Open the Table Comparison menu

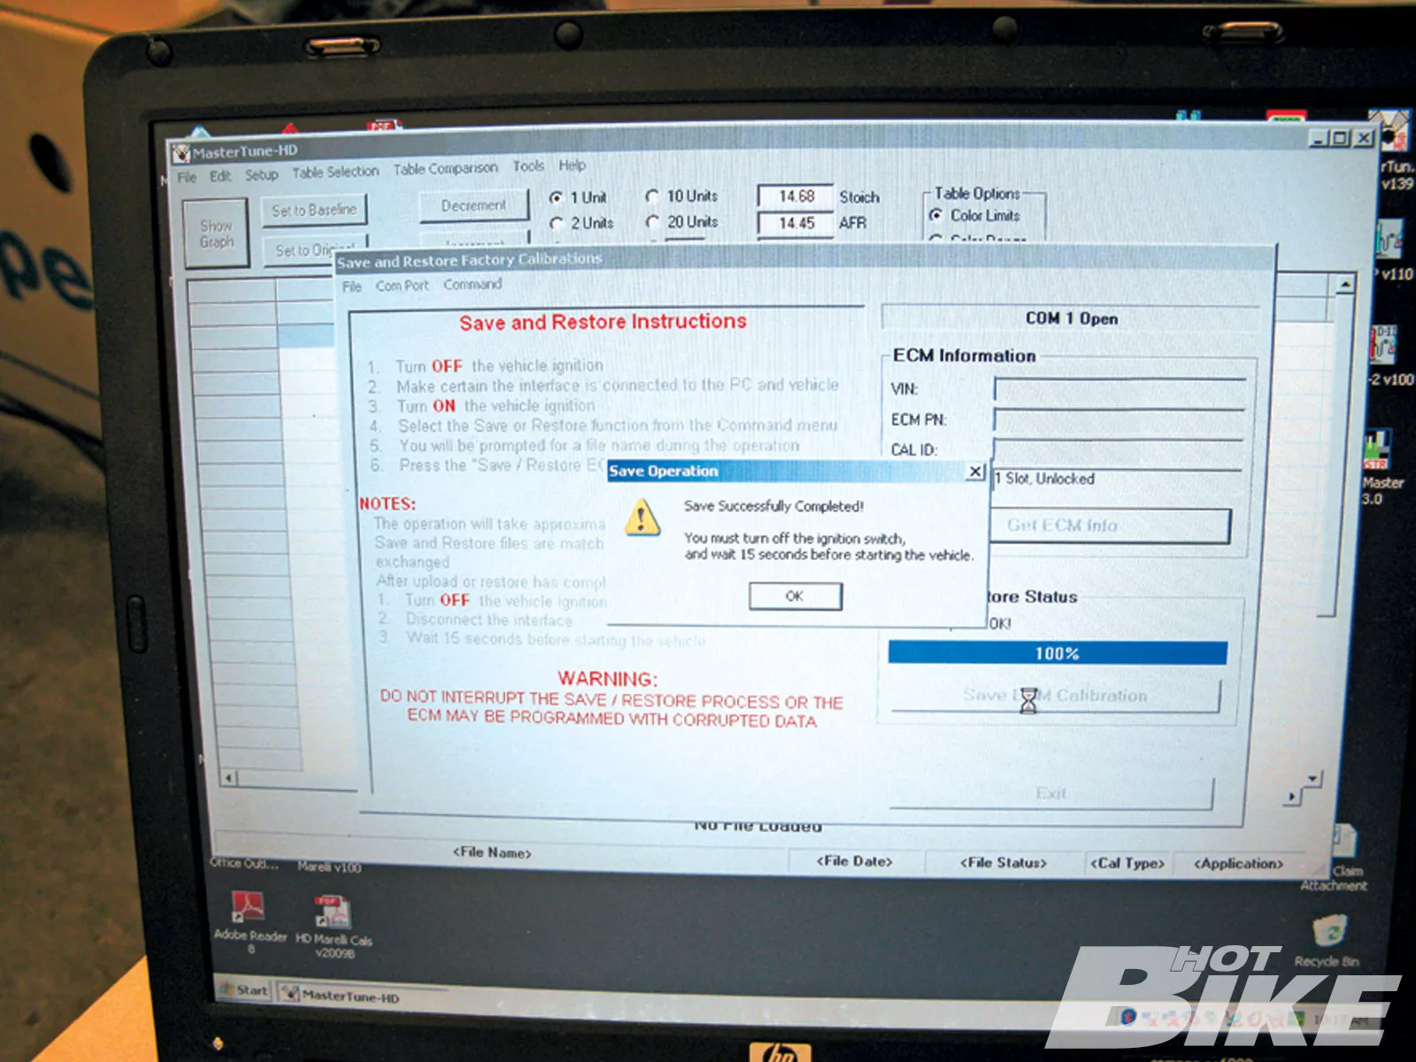point(445,168)
